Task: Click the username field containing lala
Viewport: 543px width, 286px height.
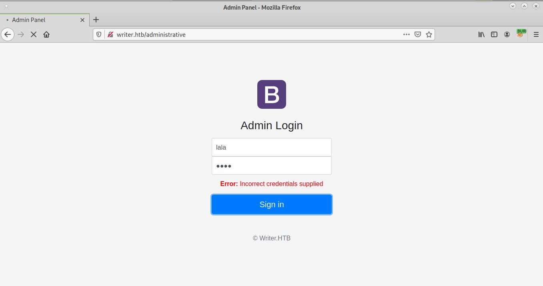Action: point(271,147)
